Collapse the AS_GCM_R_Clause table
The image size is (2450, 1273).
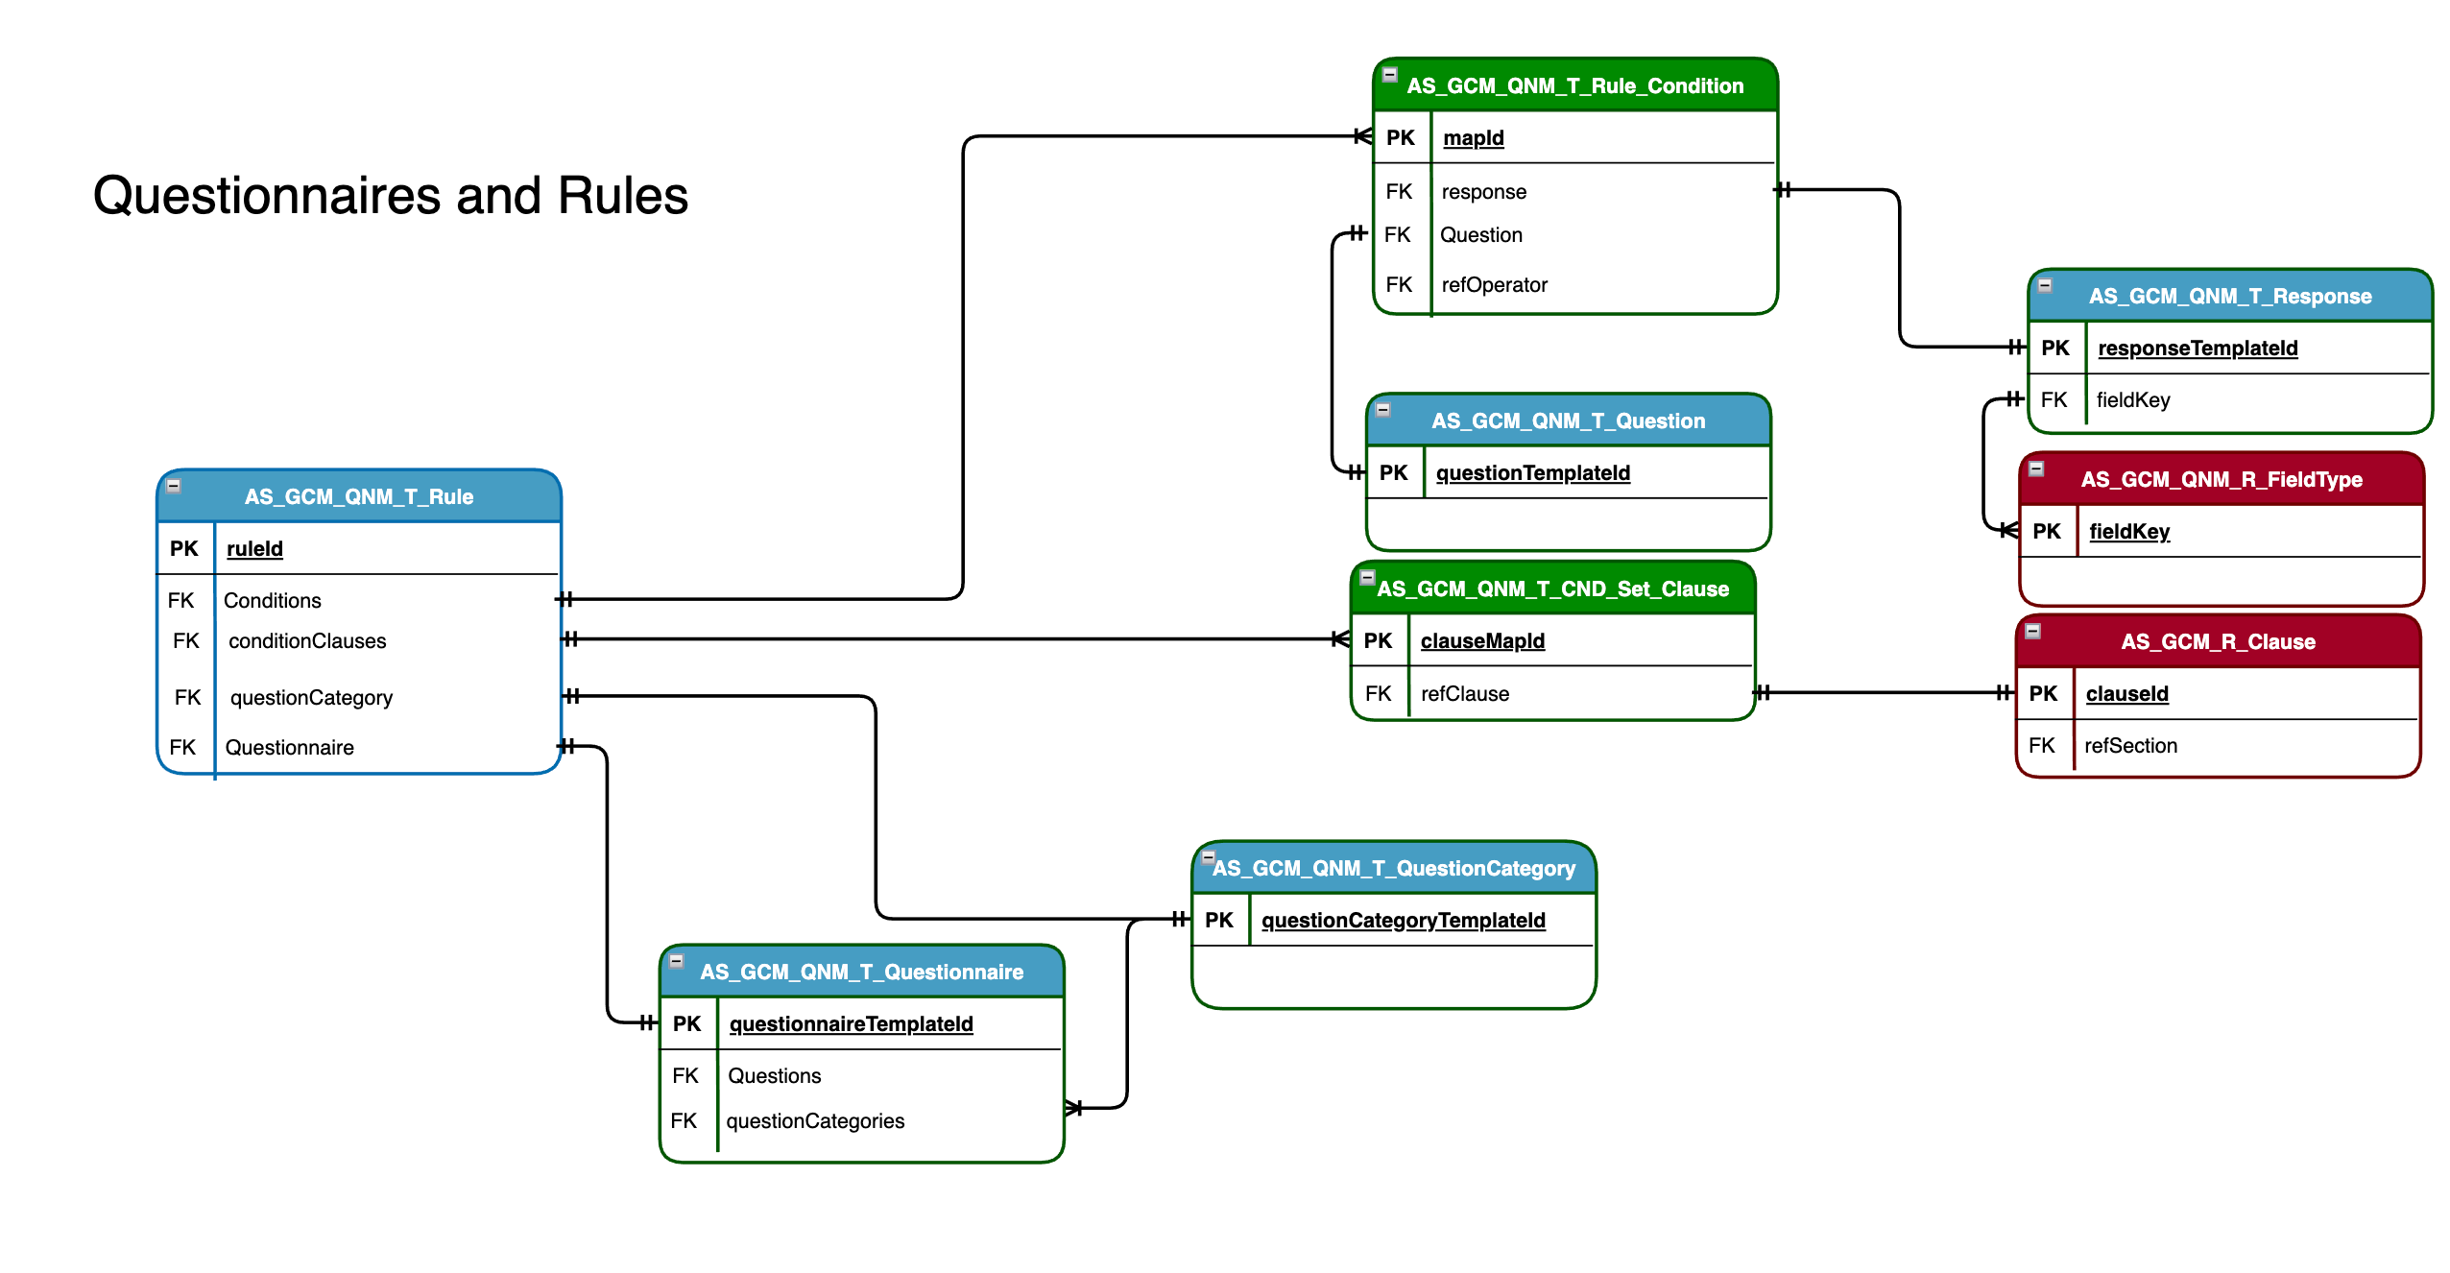click(2032, 631)
